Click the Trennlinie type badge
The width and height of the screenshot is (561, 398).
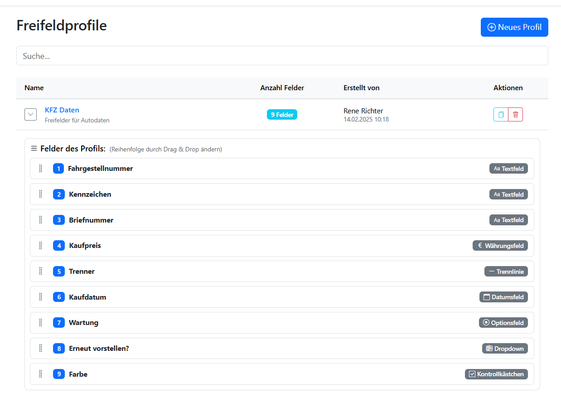coord(506,272)
